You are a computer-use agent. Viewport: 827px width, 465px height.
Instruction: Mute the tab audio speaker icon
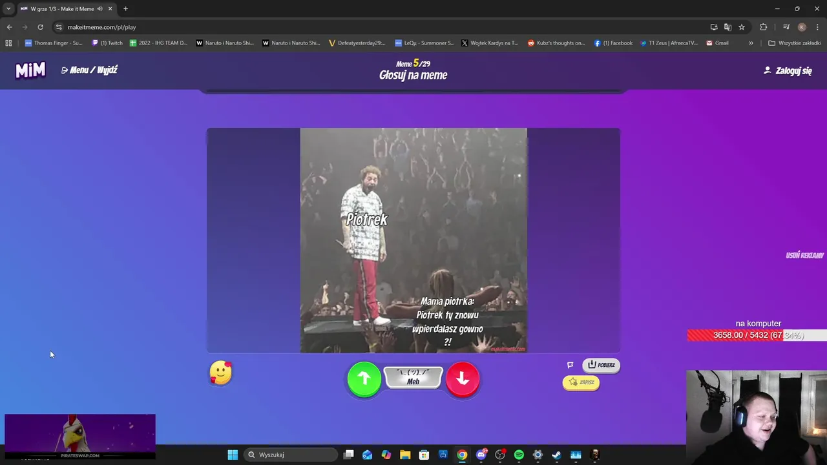pos(100,8)
